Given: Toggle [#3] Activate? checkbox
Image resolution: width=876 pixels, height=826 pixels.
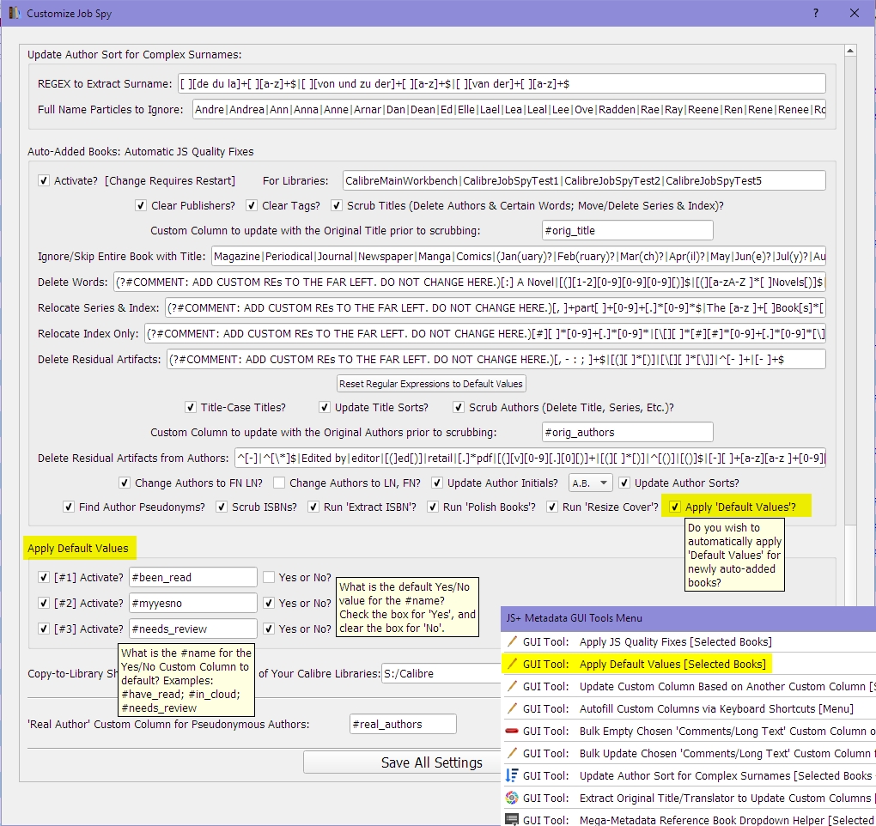Looking at the screenshot, I should point(44,629).
